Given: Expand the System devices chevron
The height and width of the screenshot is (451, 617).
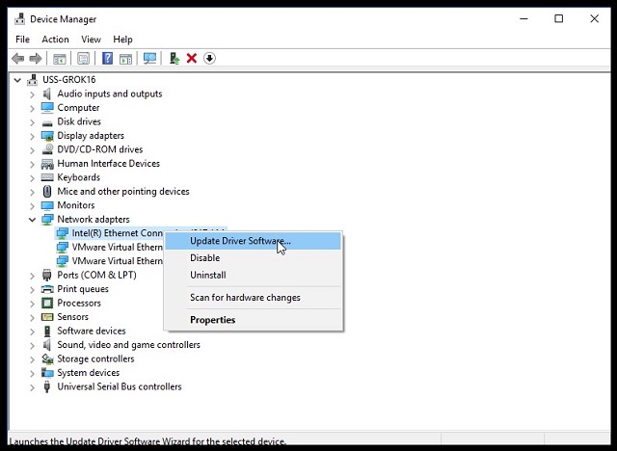Looking at the screenshot, I should click(32, 373).
